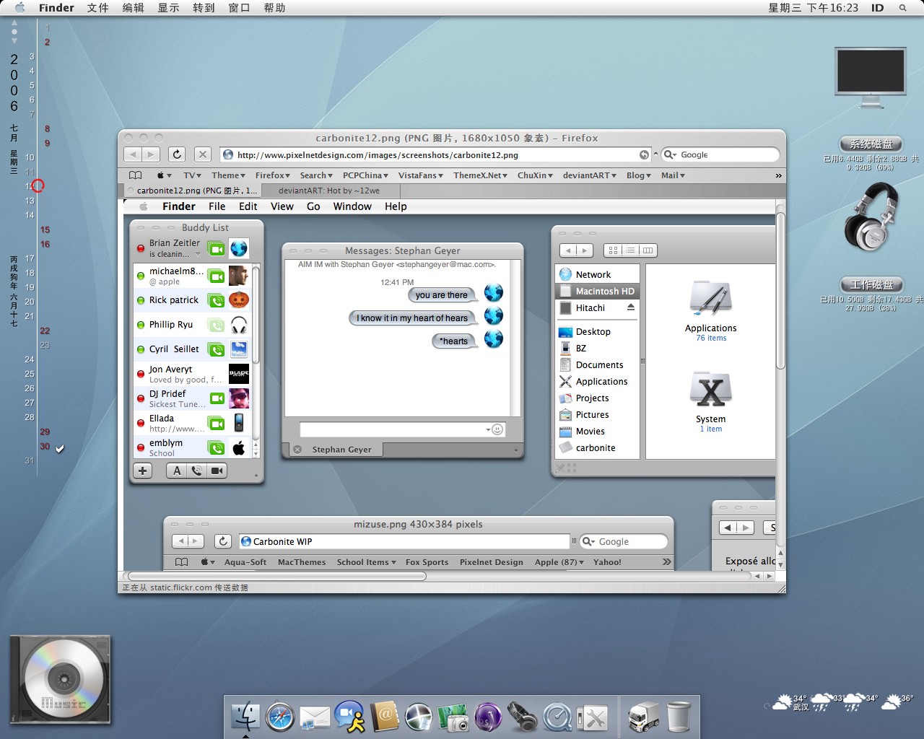Go back with Firefox back arrow
Viewport: 924px width, 739px height.
click(x=133, y=154)
